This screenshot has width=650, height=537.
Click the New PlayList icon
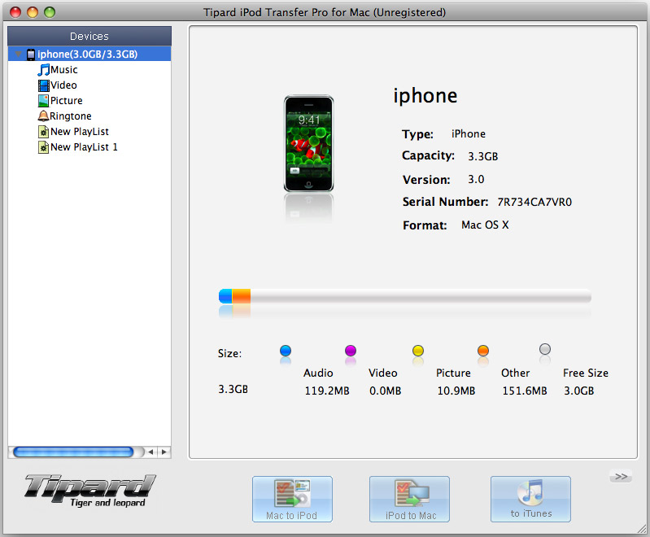pos(44,132)
